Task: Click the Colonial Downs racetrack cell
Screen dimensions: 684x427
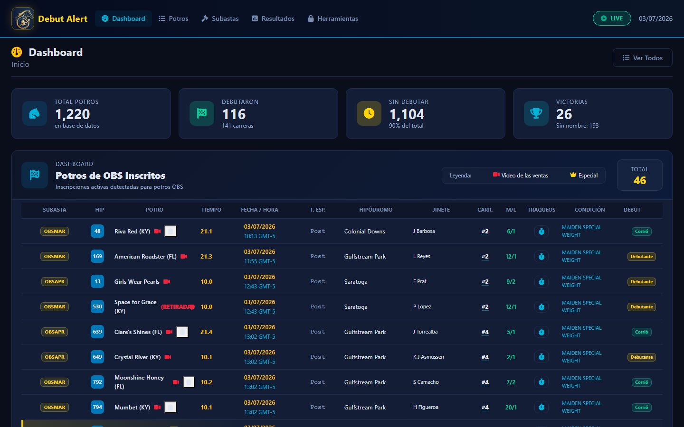Action: (x=364, y=232)
